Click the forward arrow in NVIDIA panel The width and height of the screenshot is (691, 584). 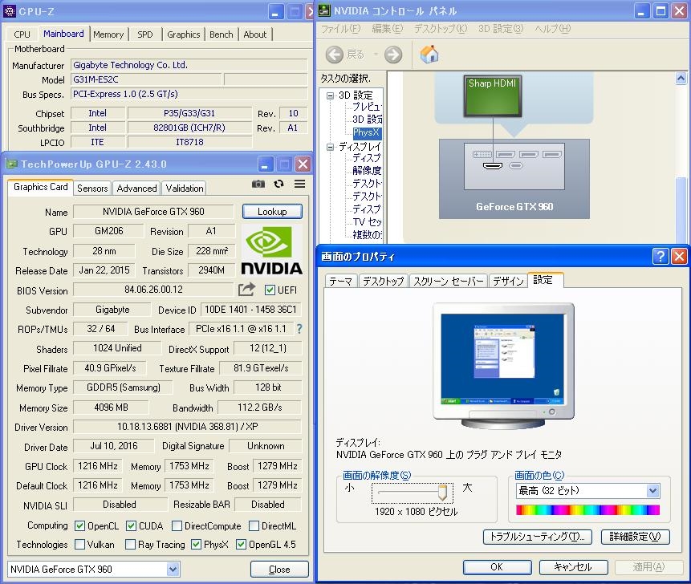392,55
